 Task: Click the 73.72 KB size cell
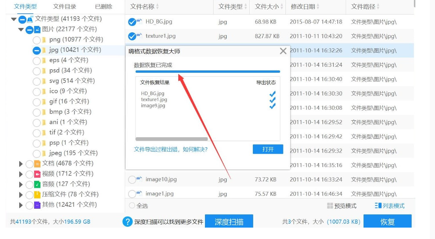[265, 180]
